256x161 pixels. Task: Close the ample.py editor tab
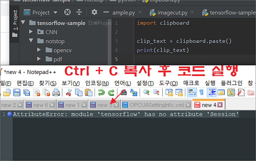click(x=140, y=12)
